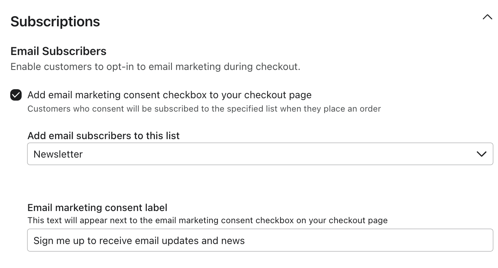Click the Email Subscribers subheading

(58, 51)
